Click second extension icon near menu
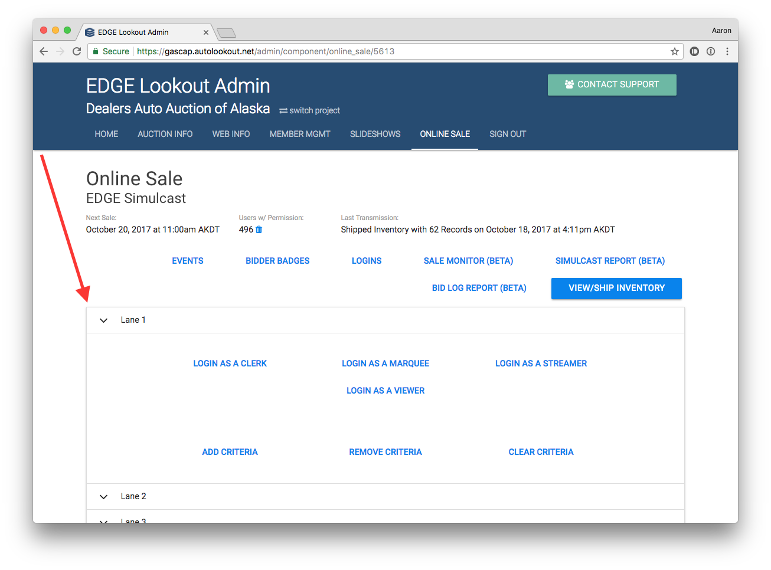 711,51
